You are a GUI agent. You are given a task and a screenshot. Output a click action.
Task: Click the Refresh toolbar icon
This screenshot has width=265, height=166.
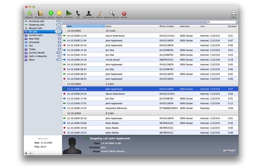point(29,13)
